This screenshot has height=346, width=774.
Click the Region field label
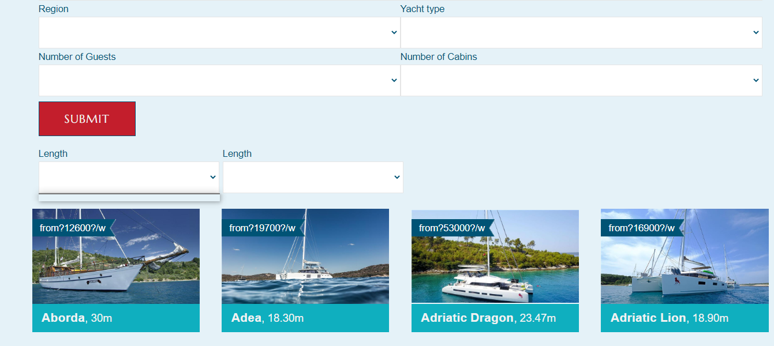click(x=53, y=9)
